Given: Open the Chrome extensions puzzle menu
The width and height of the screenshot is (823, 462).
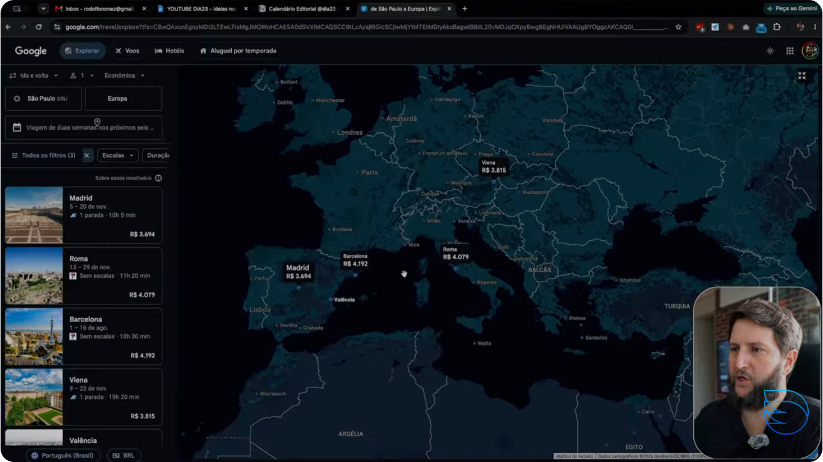Looking at the screenshot, I should [777, 26].
